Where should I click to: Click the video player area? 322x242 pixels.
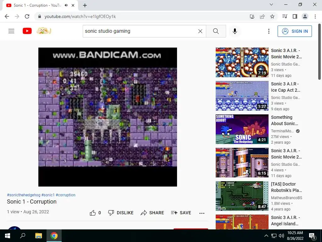coord(108,117)
